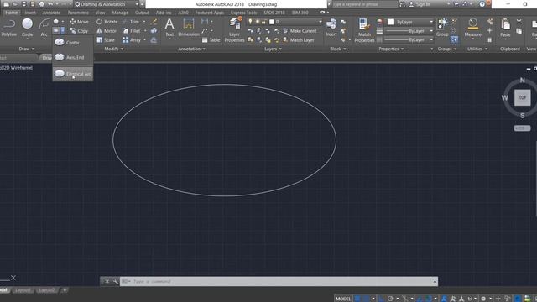Screen dimensions: 537x302
Task: Click Make Current layer button
Action: (300, 31)
